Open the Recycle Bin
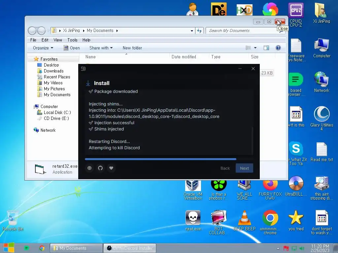This screenshot has width=338, height=253. [13, 220]
